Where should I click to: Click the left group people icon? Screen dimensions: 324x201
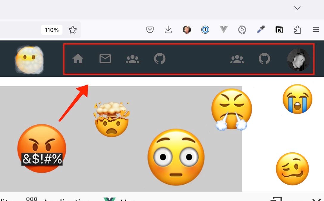pos(133,59)
